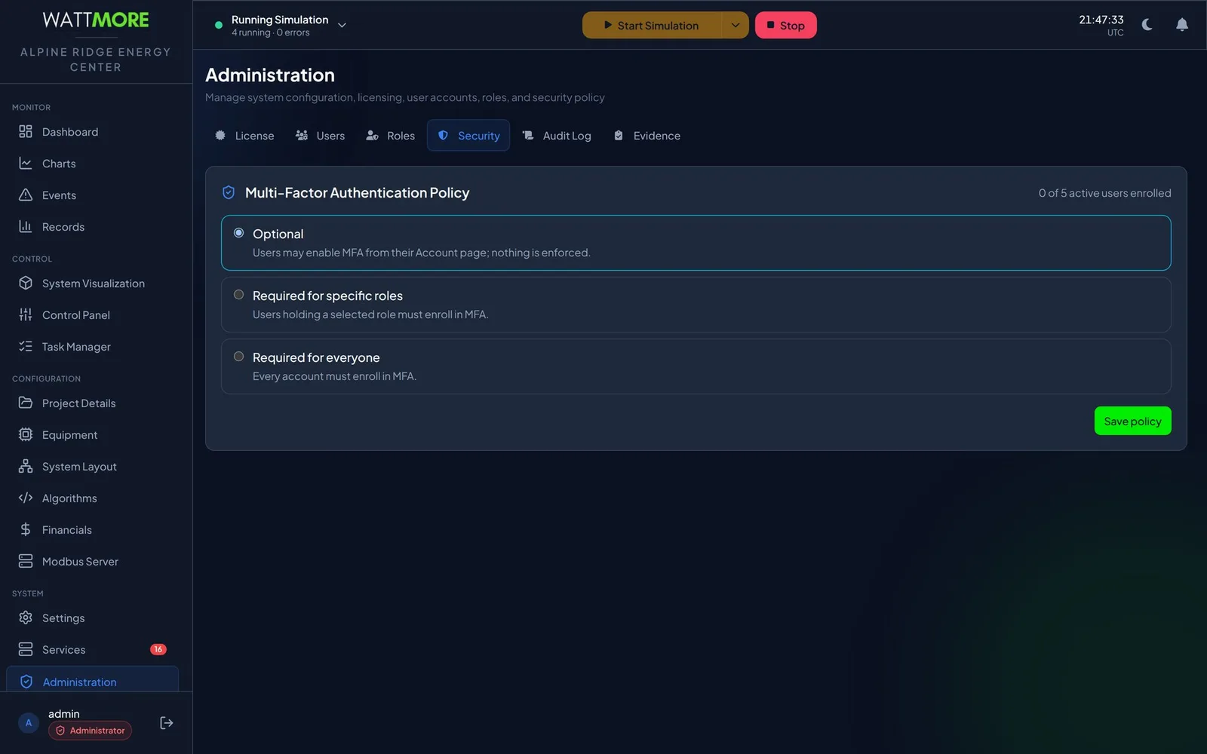The height and width of the screenshot is (754, 1207).
Task: Open the Dashboard sidebar icon
Action: click(26, 132)
